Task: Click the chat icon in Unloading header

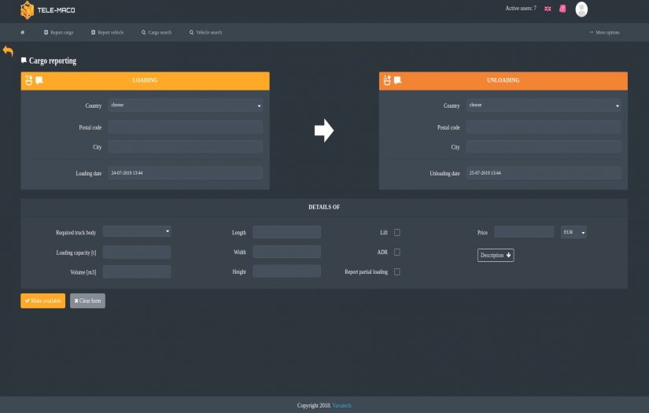Action: click(398, 80)
